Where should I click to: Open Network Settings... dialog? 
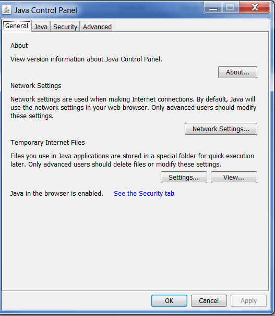point(221,129)
